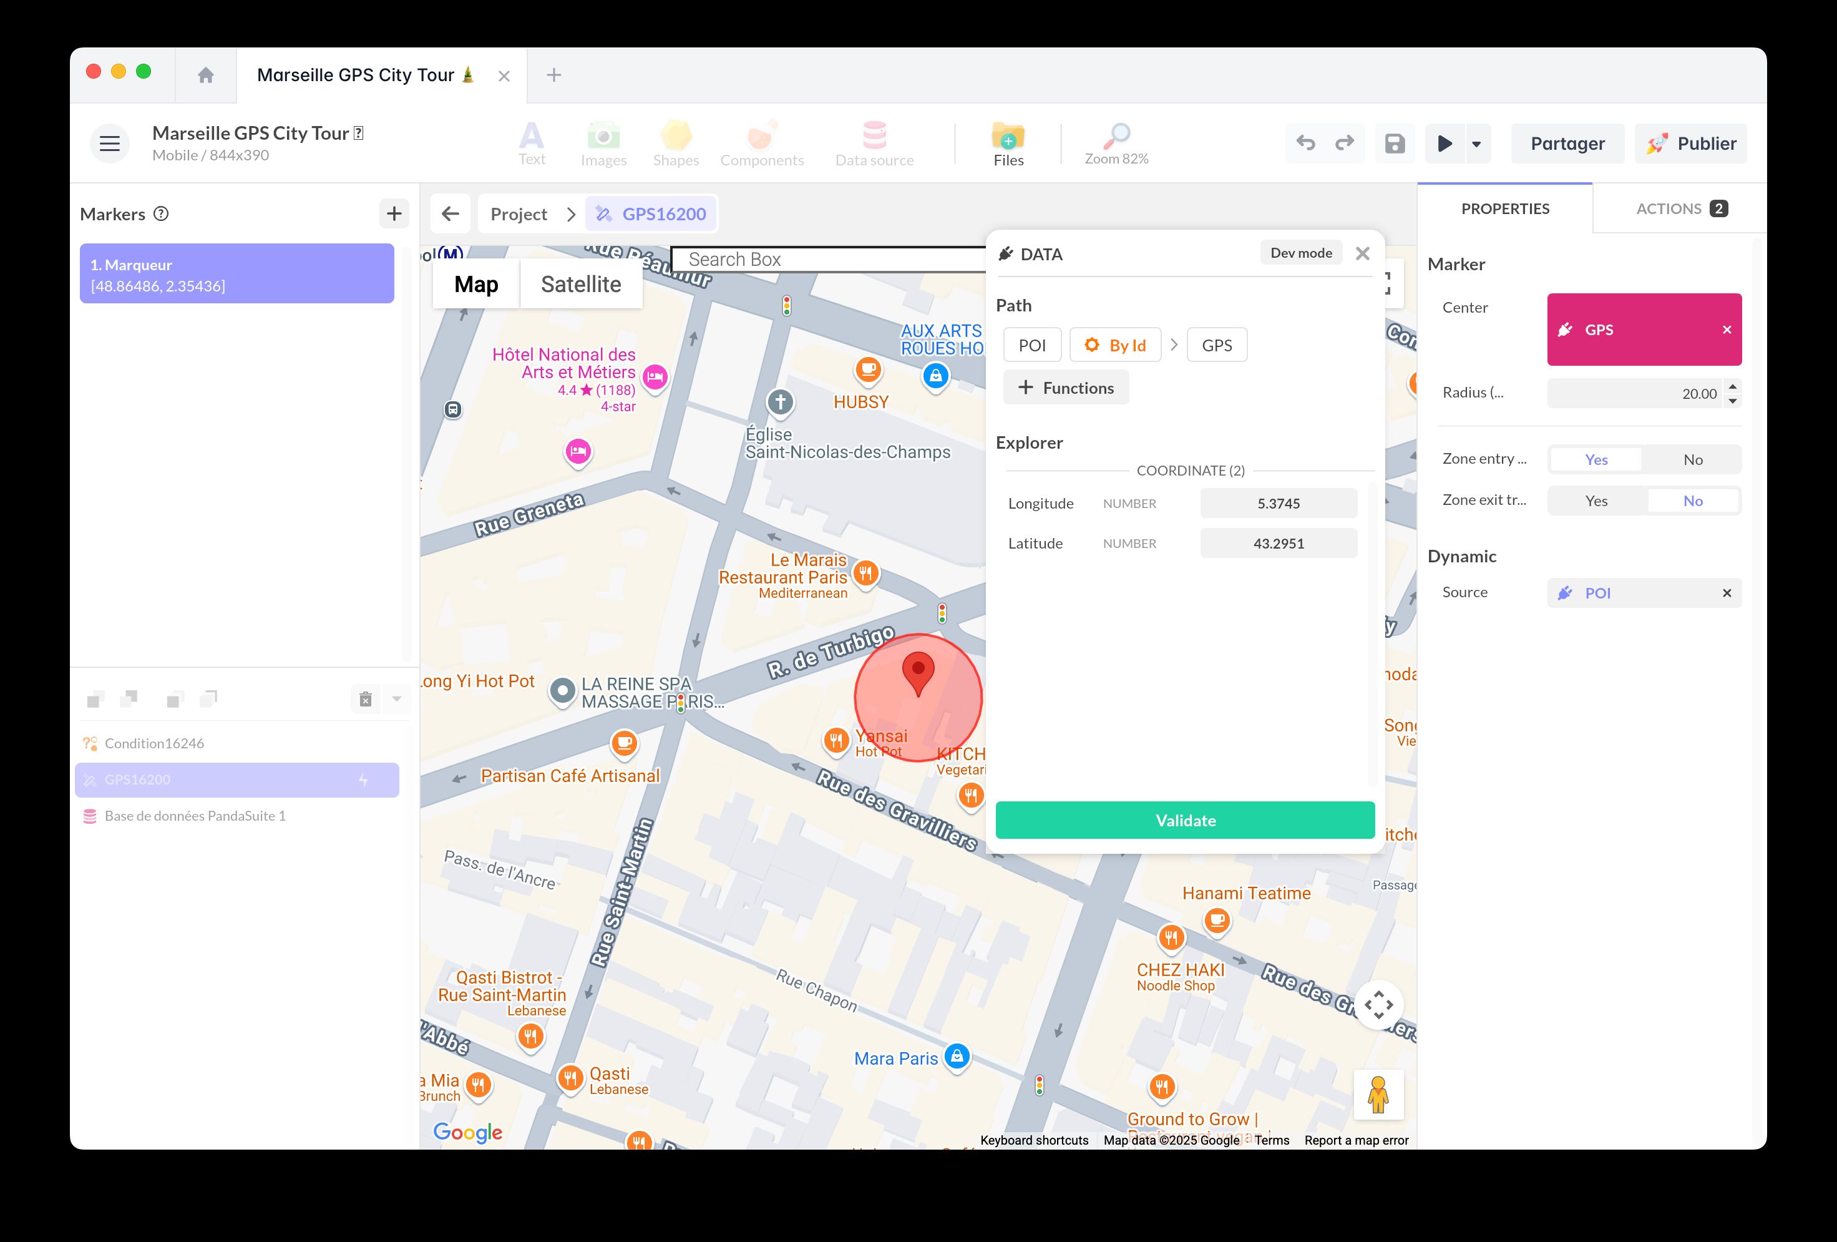
Task: Set Zone entry trigger to No
Action: pos(1692,459)
